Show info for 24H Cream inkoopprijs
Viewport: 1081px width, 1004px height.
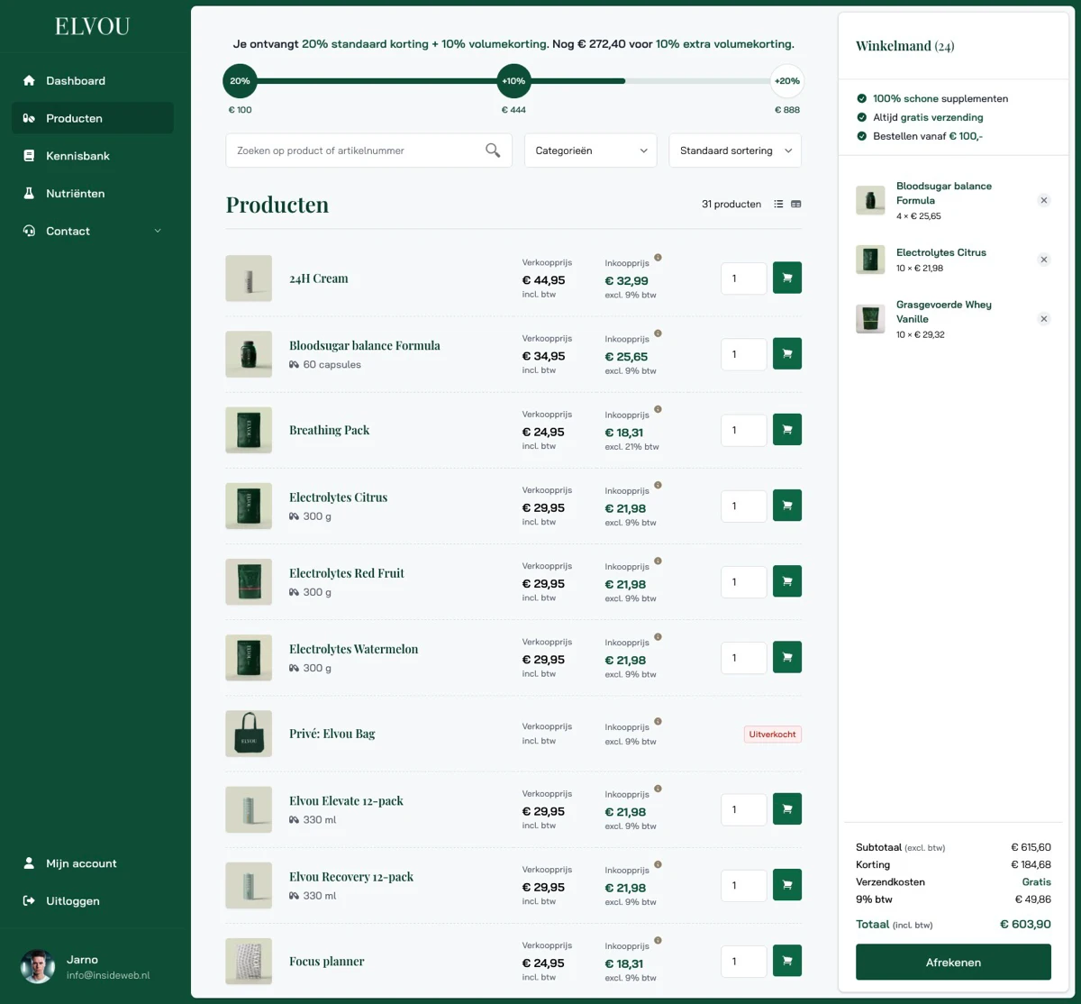(658, 258)
